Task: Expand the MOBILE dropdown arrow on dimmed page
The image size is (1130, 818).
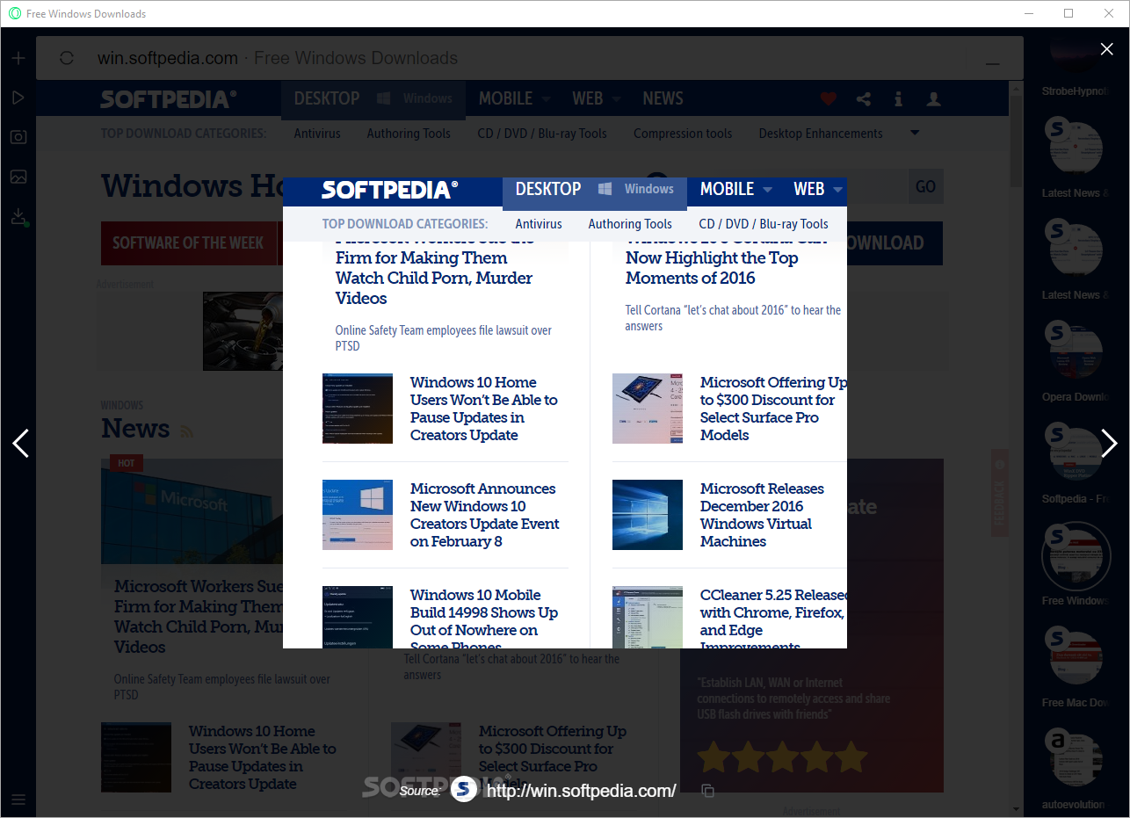Action: click(x=546, y=99)
